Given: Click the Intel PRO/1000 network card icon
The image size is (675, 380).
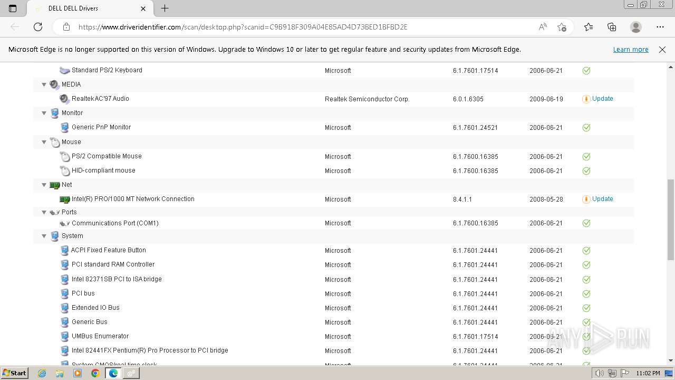Looking at the screenshot, I should (x=64, y=199).
